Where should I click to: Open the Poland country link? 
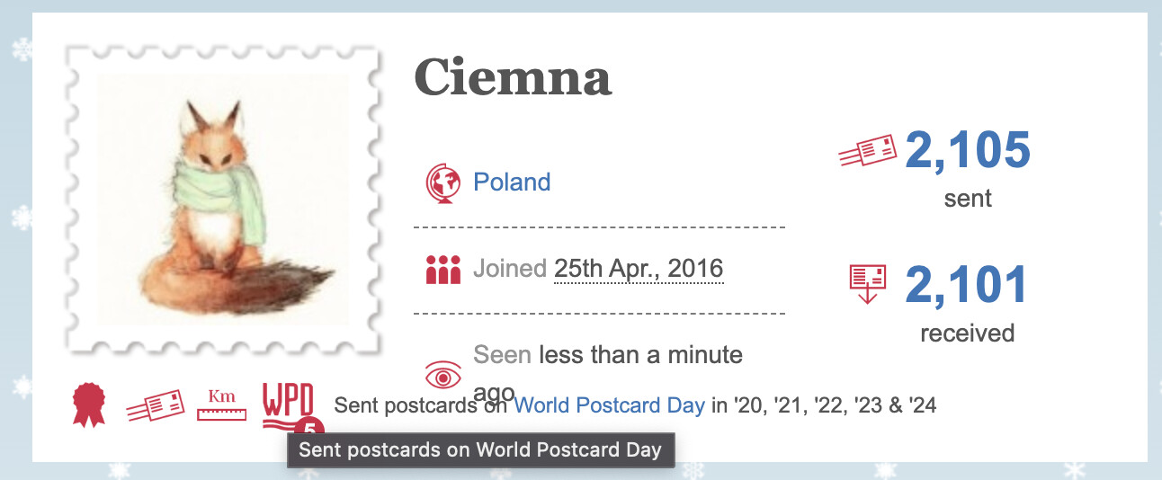click(x=512, y=182)
